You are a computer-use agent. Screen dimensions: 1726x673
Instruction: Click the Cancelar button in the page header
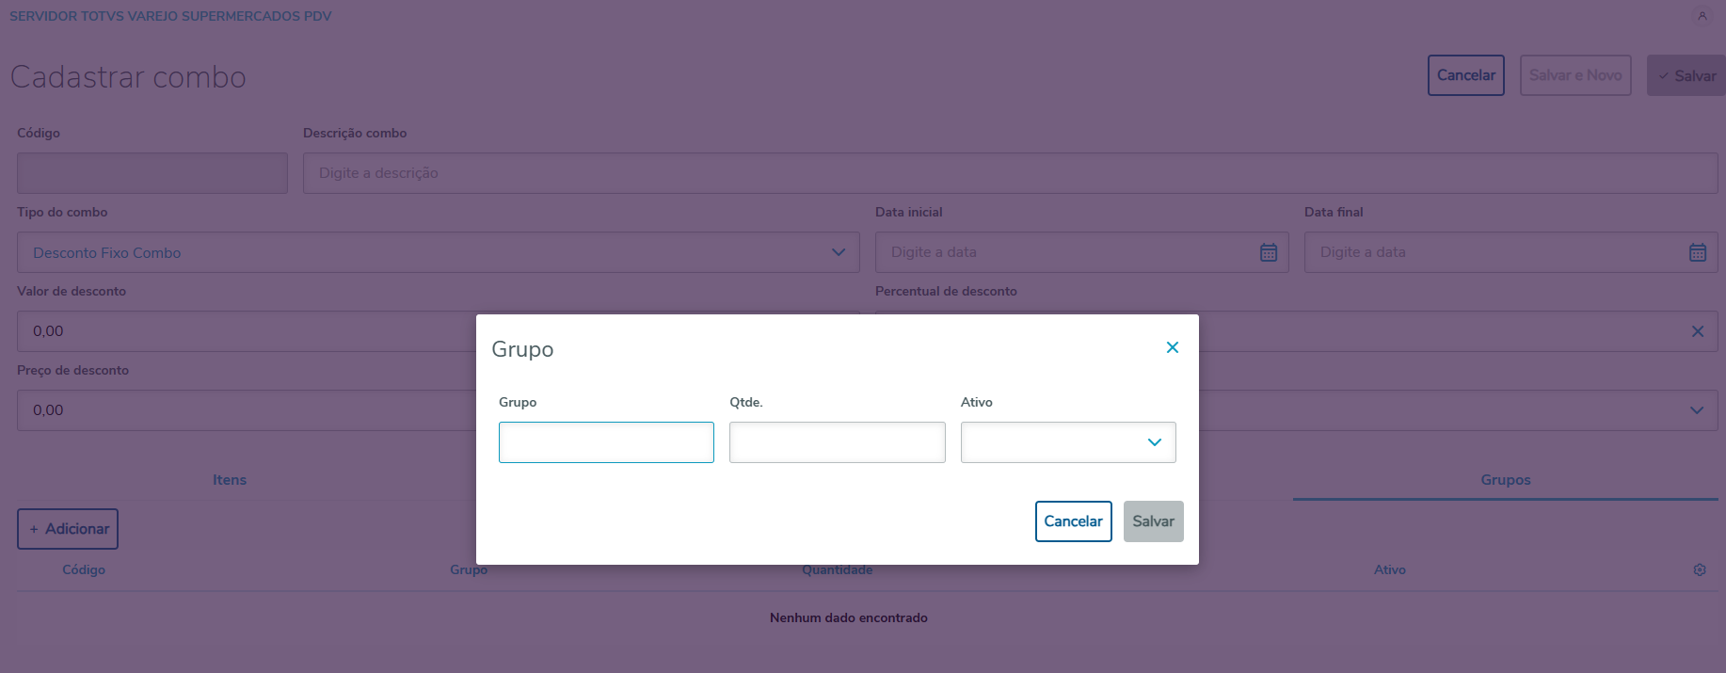coord(1466,75)
